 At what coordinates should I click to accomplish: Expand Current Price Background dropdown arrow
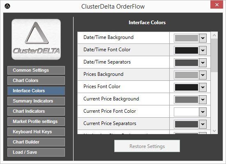tap(203, 100)
